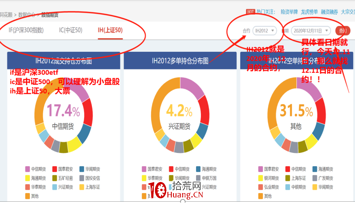Select the blue donut segment in the 空单持仓 chart

(319, 131)
